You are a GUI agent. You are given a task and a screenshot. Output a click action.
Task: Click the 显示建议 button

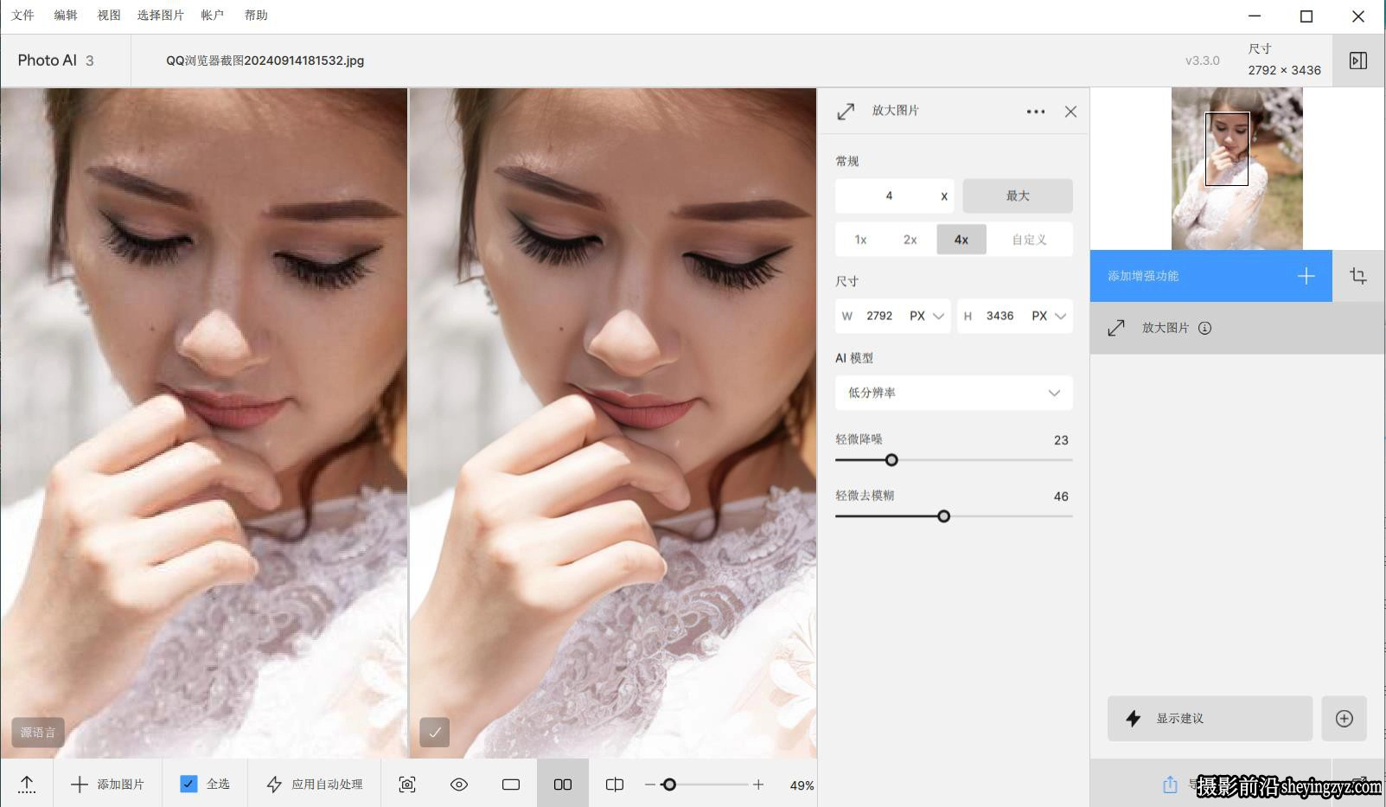coord(1210,718)
